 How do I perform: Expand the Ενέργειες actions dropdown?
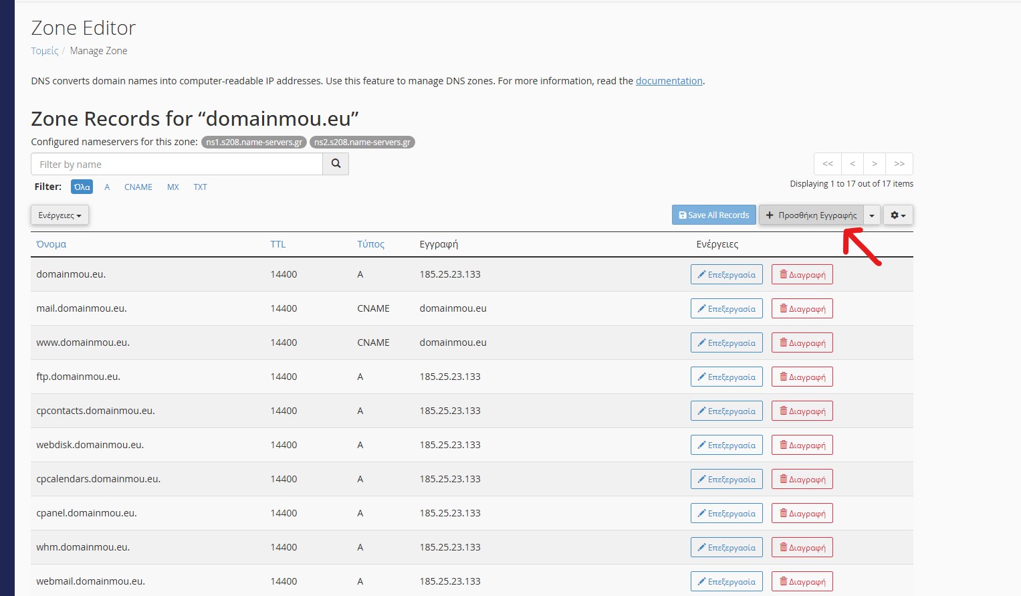(60, 215)
